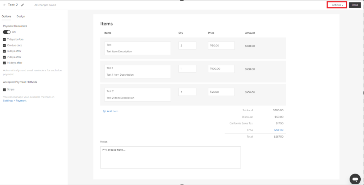Click the Done button
Screen dimensions: 364x185
pyautogui.click(x=355, y=5)
